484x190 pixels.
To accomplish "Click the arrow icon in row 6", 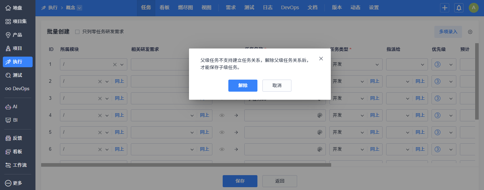I will click(236, 149).
